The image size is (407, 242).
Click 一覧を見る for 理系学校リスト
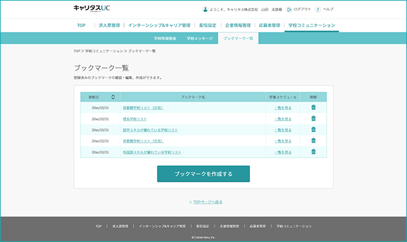click(x=282, y=119)
